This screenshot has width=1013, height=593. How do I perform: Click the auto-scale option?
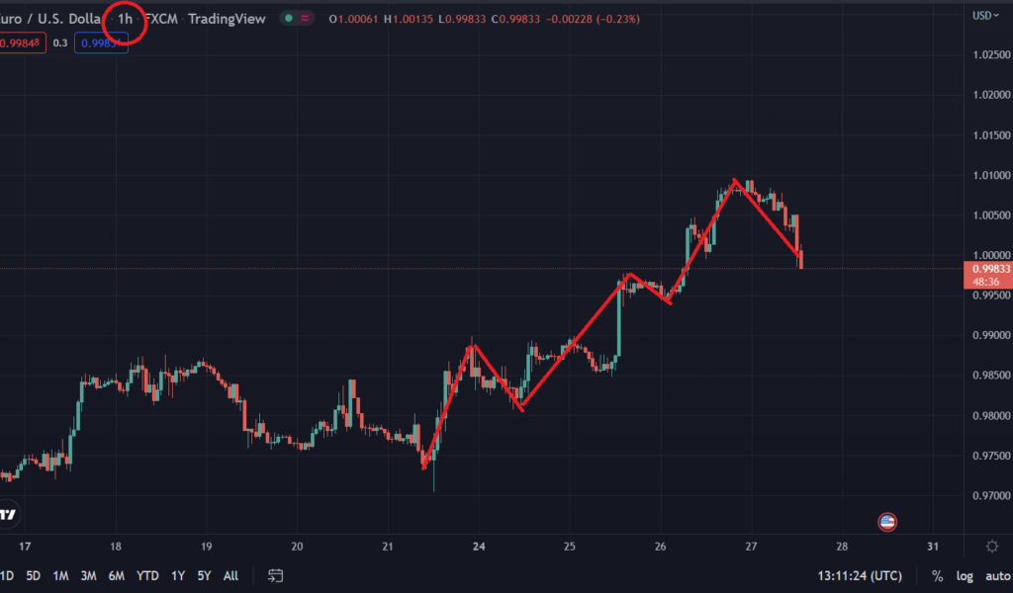tap(993, 575)
